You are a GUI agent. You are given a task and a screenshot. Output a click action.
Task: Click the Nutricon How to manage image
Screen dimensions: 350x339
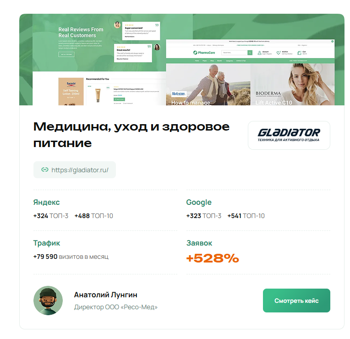click(x=208, y=84)
